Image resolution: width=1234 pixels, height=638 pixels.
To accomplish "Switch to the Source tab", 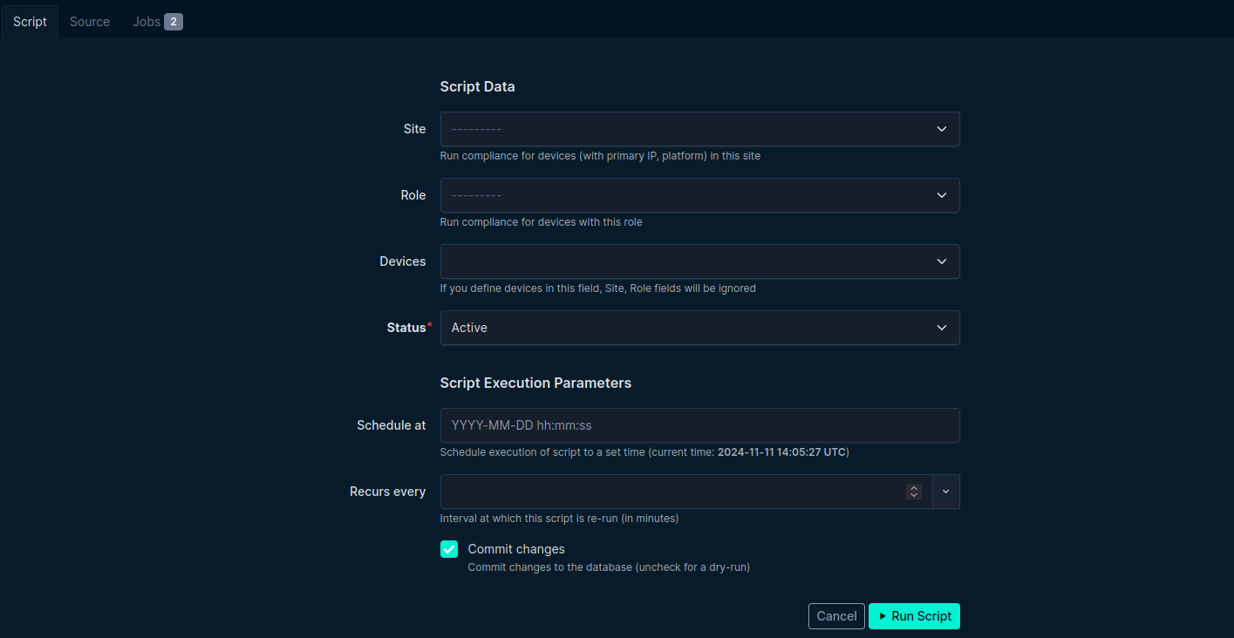I will coord(90,22).
